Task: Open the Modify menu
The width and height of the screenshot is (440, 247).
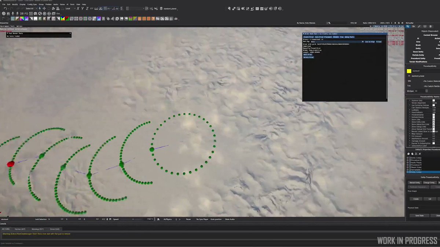Action: click(x=15, y=4)
